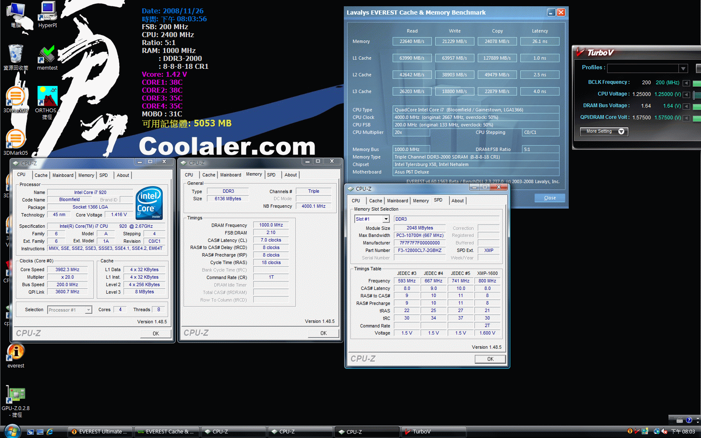Click OK in CPU-Z Memory window
This screenshot has width=701, height=438.
click(323, 333)
